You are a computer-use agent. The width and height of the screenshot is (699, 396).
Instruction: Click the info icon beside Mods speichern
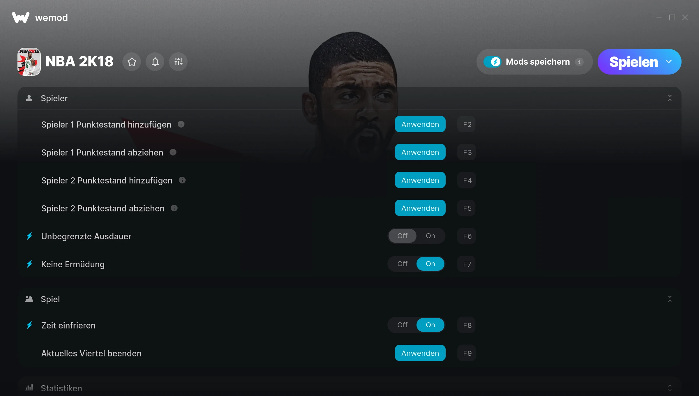pos(579,62)
